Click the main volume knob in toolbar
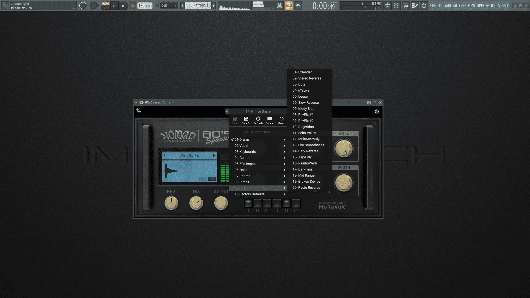The image size is (530, 298). point(83,6)
